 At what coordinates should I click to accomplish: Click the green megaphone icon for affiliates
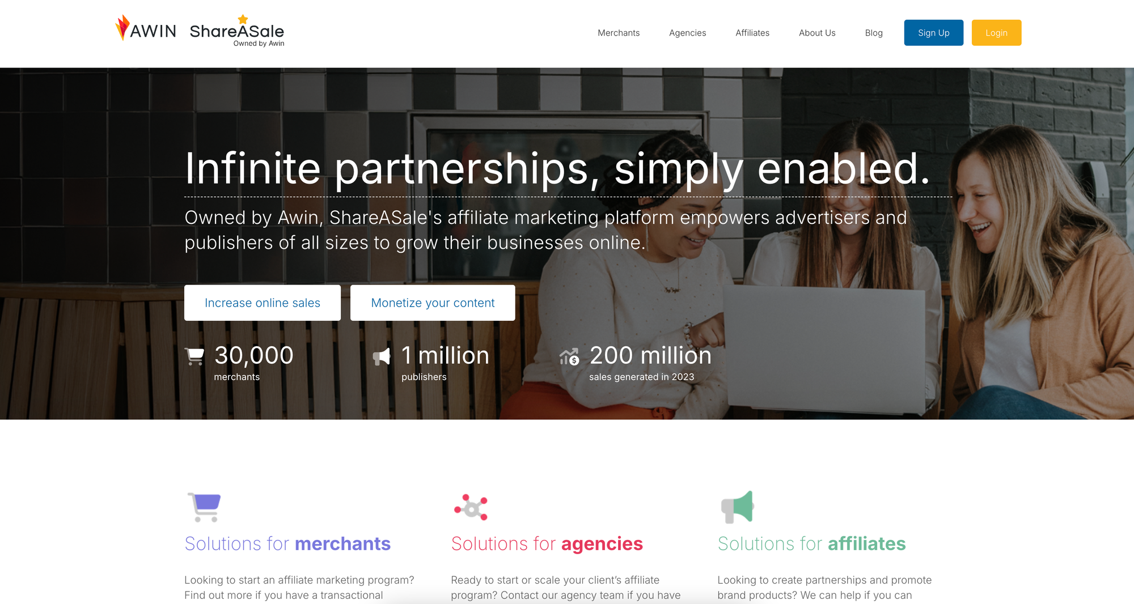[737, 507]
